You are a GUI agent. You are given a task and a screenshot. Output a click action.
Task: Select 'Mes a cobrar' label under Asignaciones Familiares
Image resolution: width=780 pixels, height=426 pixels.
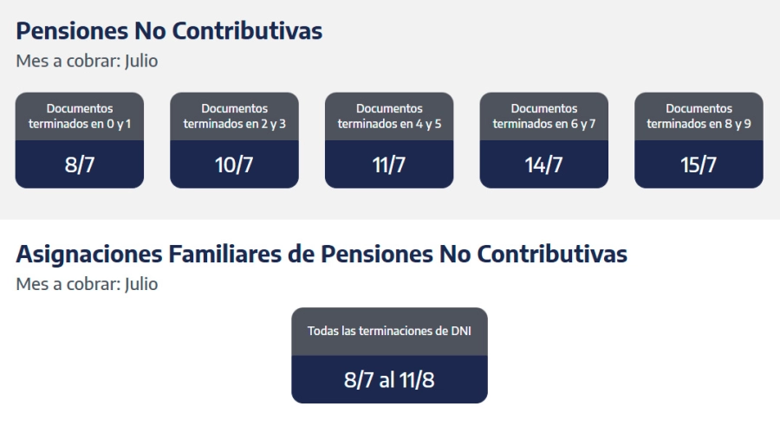68,284
